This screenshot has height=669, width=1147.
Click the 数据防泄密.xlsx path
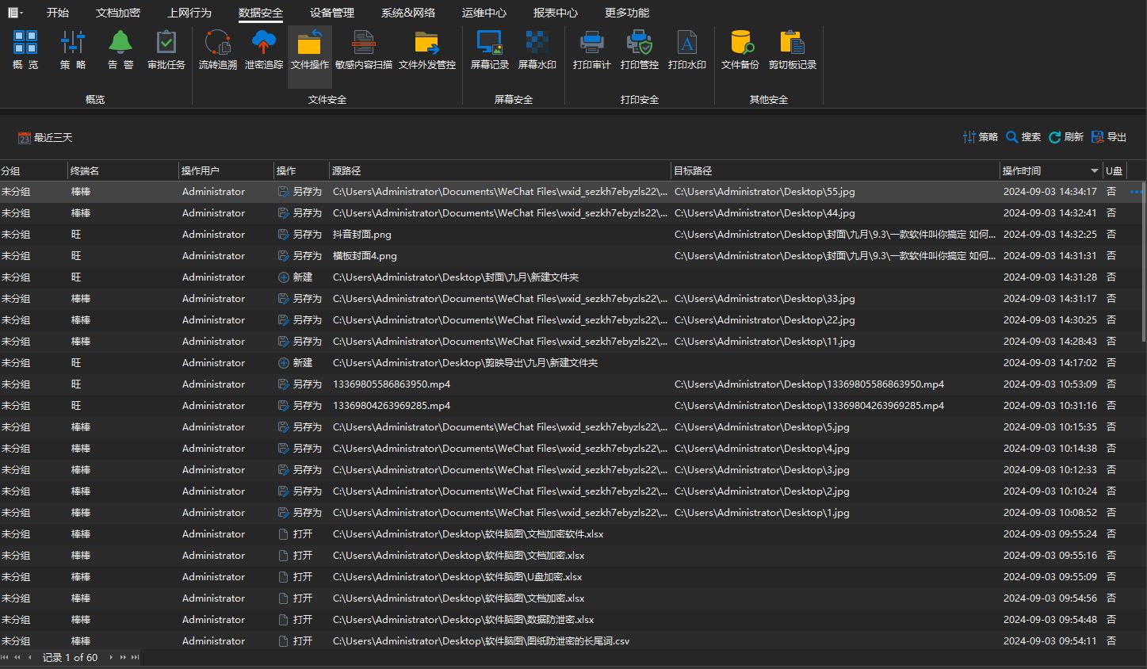[x=464, y=620]
